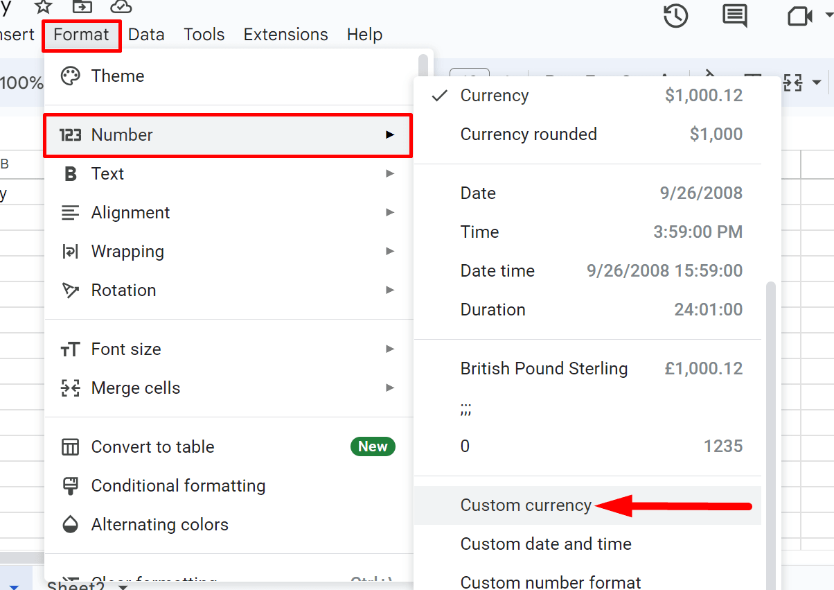Open the Format menu
Image resolution: width=834 pixels, height=590 pixels.
[81, 34]
